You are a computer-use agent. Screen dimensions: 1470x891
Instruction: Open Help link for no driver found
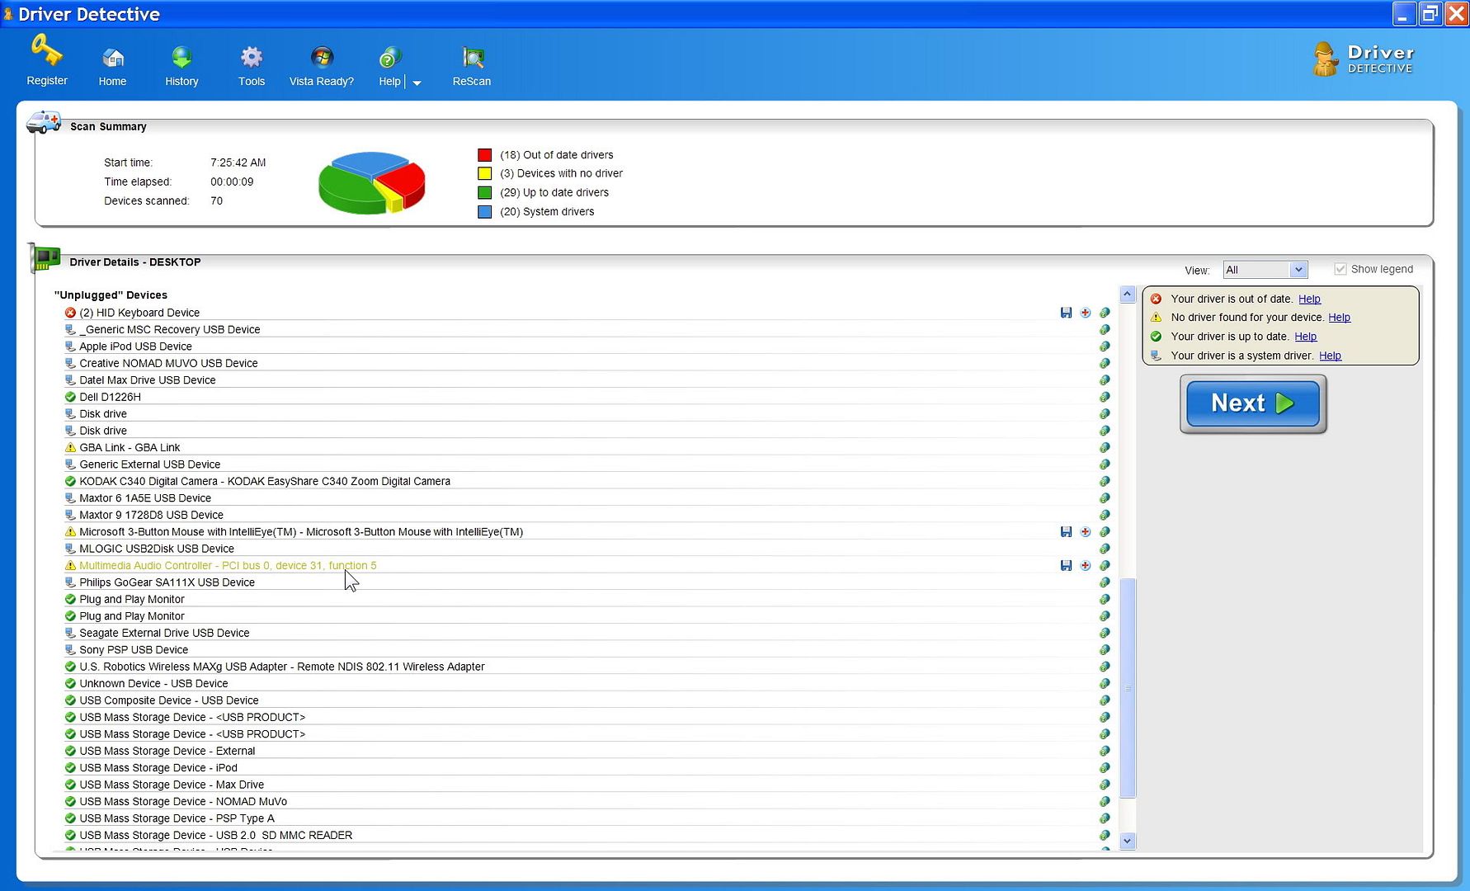pos(1339,318)
